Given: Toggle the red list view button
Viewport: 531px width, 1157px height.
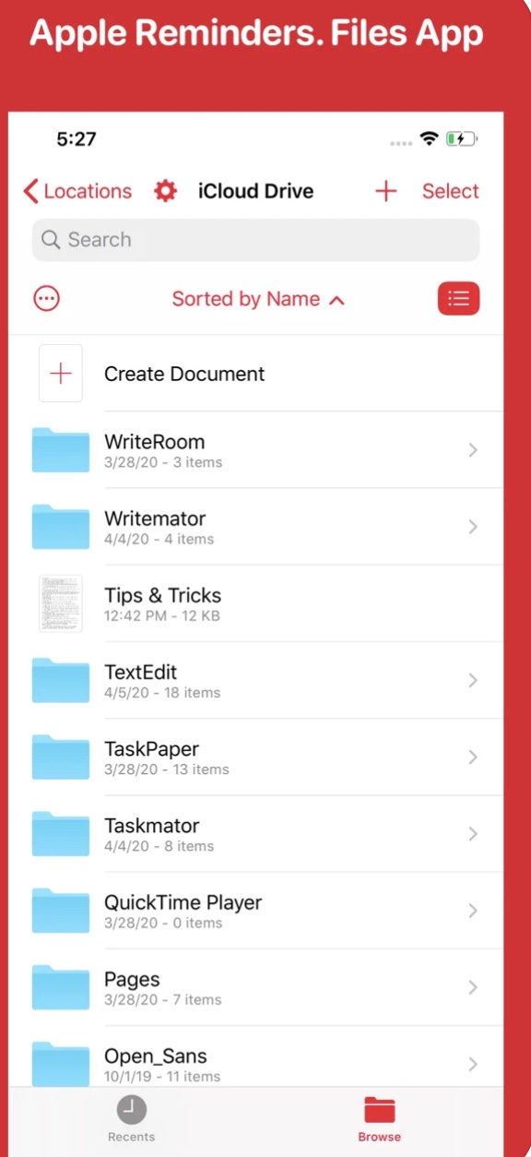Looking at the screenshot, I should (458, 298).
